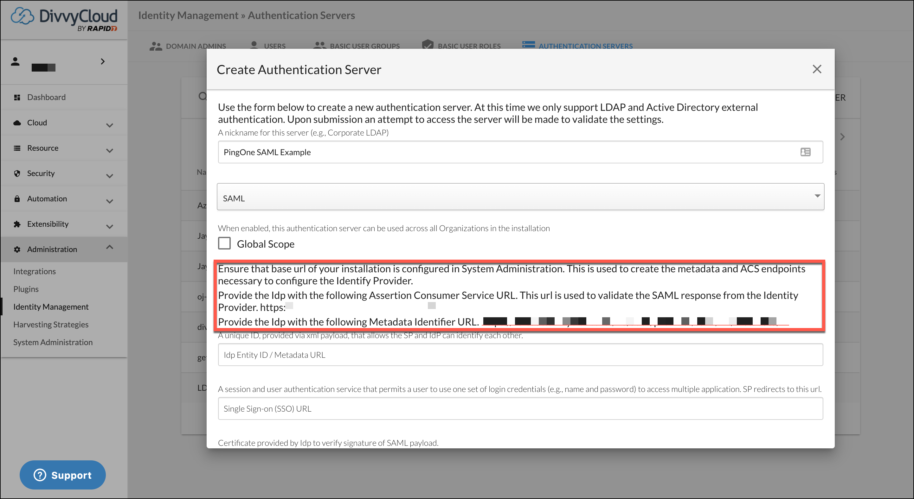The height and width of the screenshot is (499, 914).
Task: Click the Security shield icon
Action: [x=17, y=173]
